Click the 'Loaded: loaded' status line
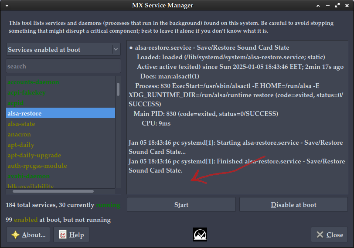 231,57
